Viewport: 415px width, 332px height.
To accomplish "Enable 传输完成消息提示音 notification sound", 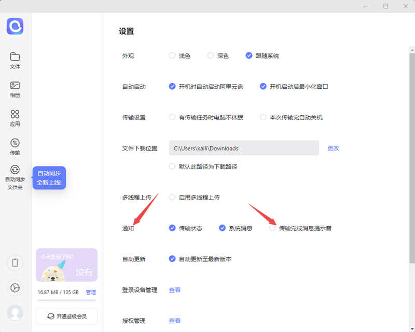I will 272,228.
